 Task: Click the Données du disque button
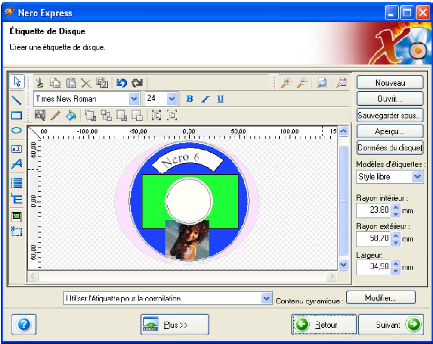click(390, 148)
